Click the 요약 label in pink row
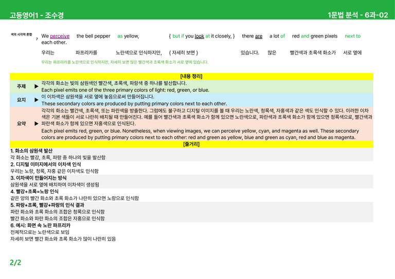 pyautogui.click(x=22, y=123)
